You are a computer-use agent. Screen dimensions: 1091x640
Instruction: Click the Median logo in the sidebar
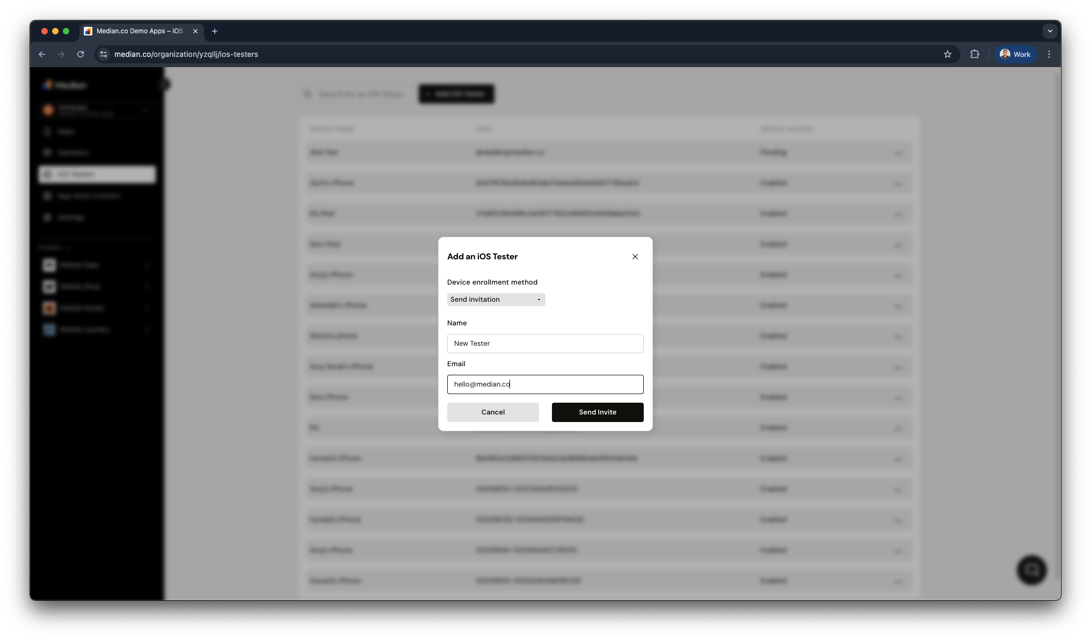64,84
